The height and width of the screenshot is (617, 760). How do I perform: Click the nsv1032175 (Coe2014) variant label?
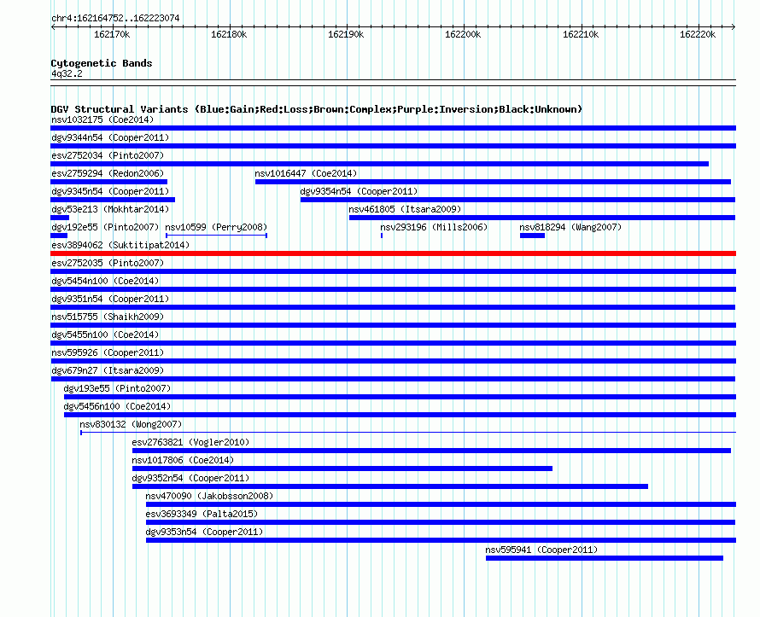[x=102, y=119]
